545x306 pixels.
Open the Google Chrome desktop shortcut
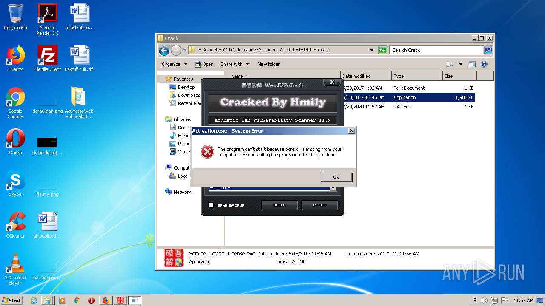pos(15,103)
